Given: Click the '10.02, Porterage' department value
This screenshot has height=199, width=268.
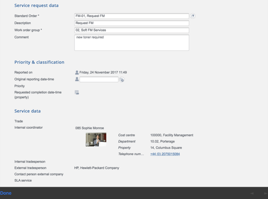Looking at the screenshot, I should (x=162, y=141).
